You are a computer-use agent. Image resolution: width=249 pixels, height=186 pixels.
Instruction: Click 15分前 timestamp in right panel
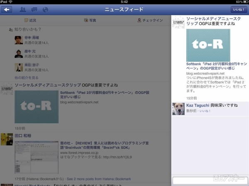click(x=191, y=98)
